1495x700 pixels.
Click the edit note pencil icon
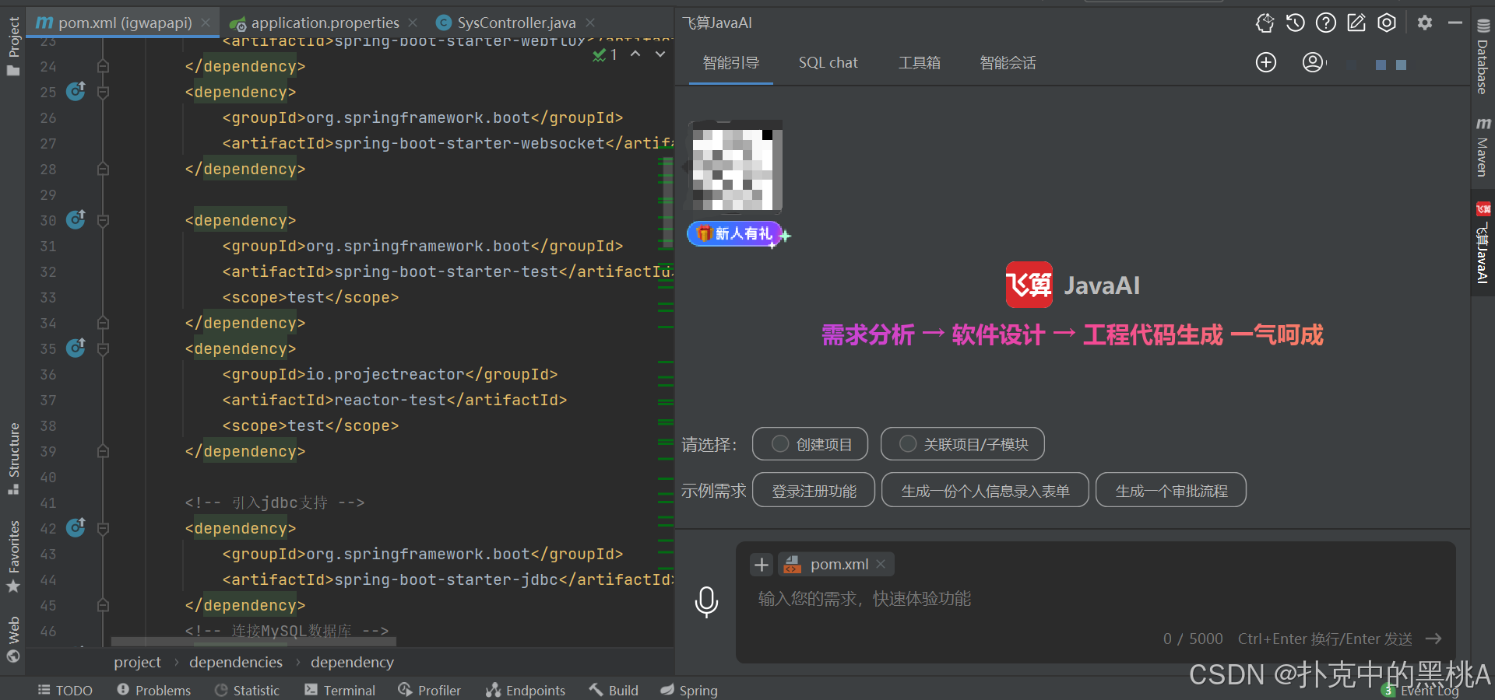(x=1356, y=23)
